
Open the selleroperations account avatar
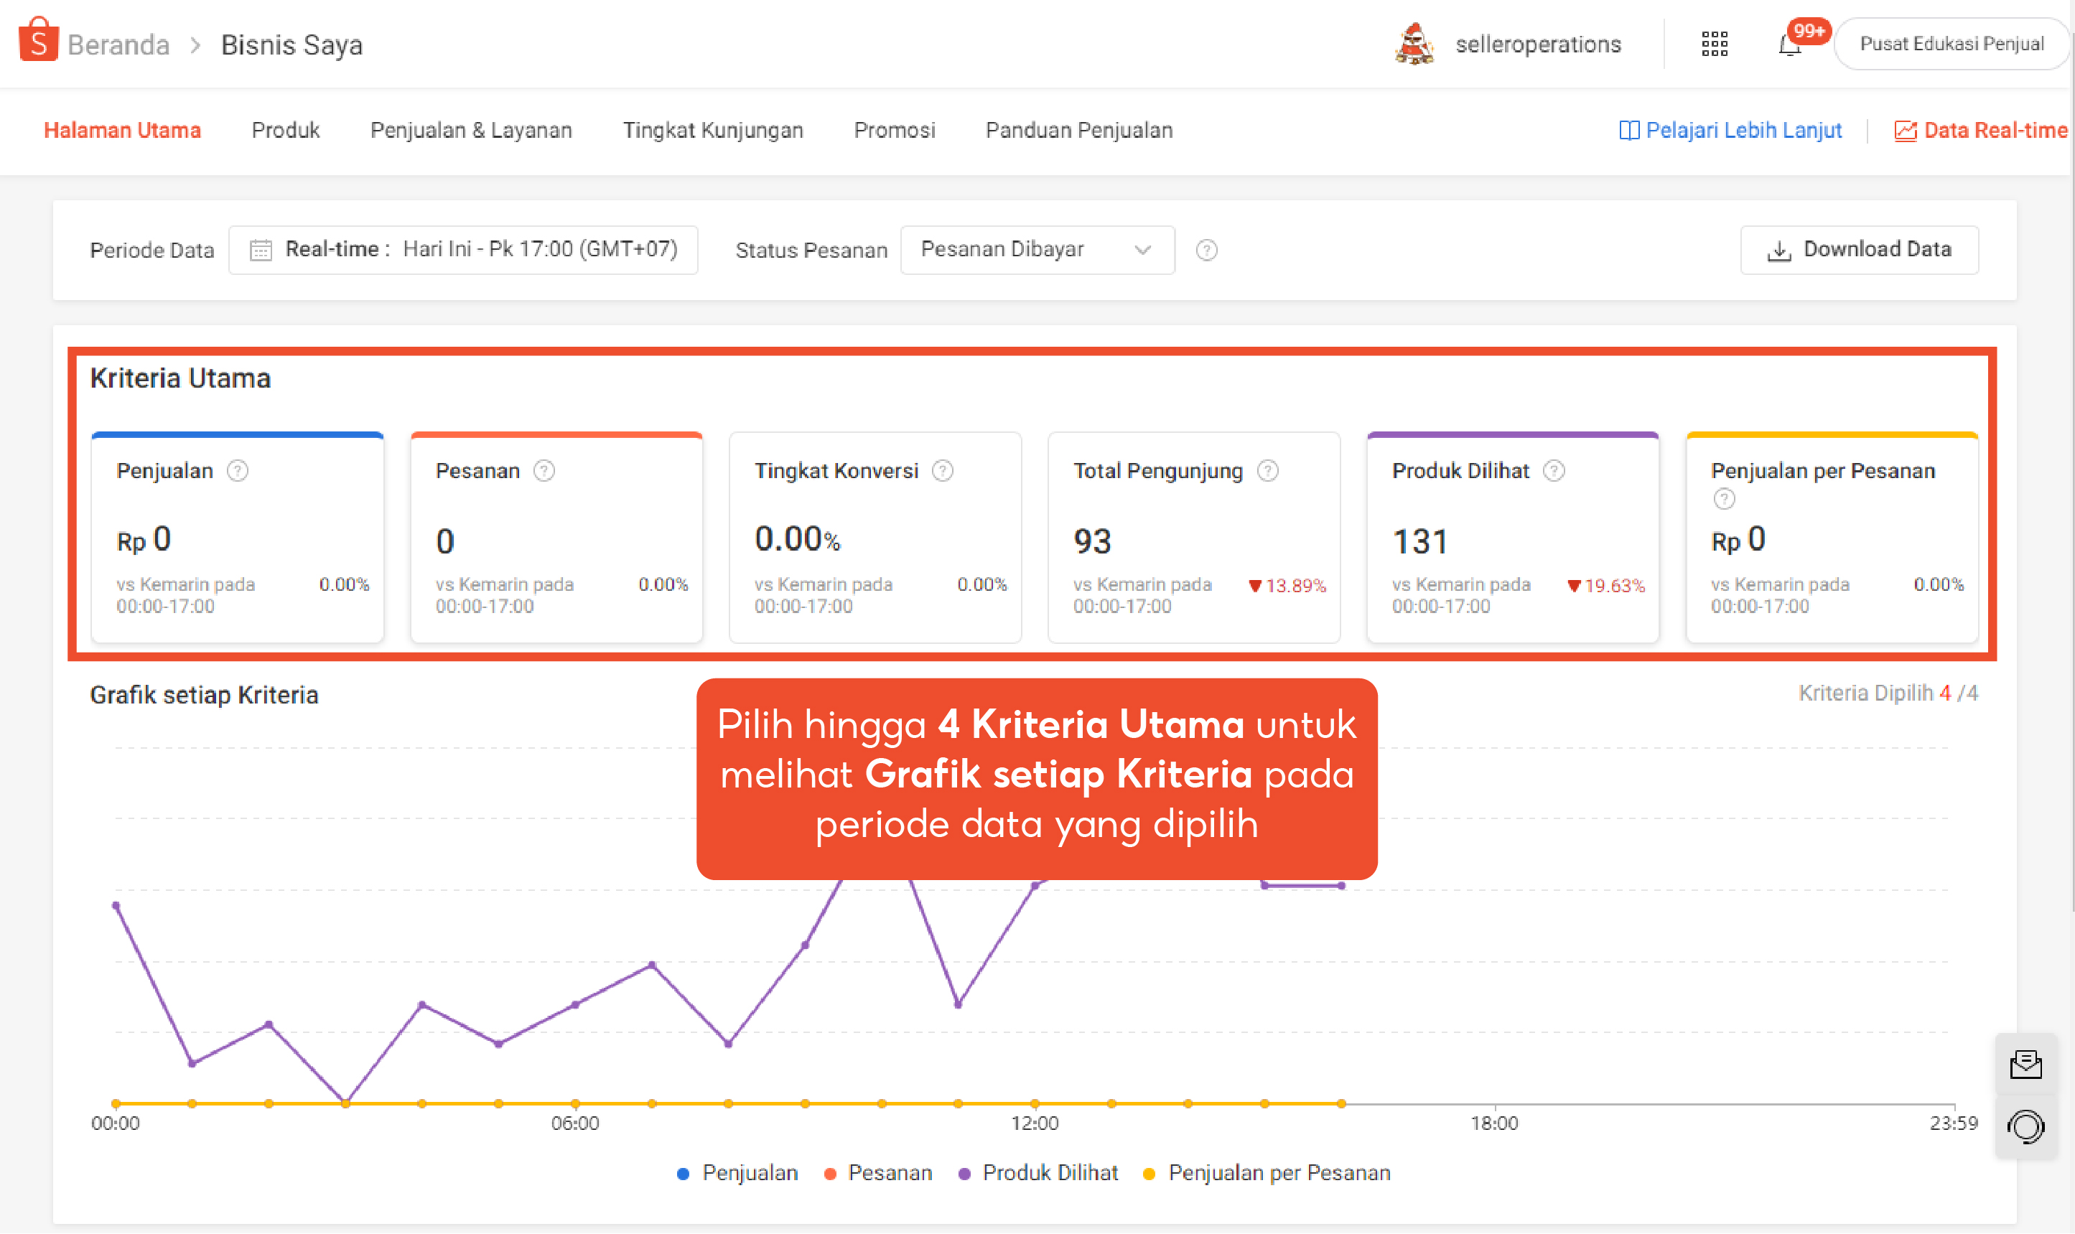(1414, 44)
